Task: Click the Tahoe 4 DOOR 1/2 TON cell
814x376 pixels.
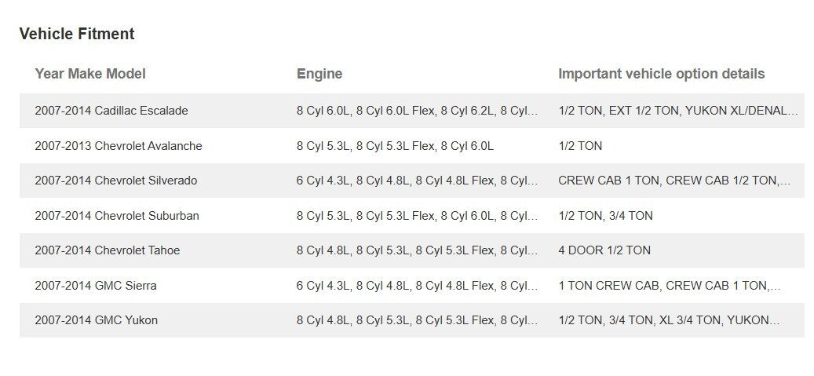Action: (604, 250)
